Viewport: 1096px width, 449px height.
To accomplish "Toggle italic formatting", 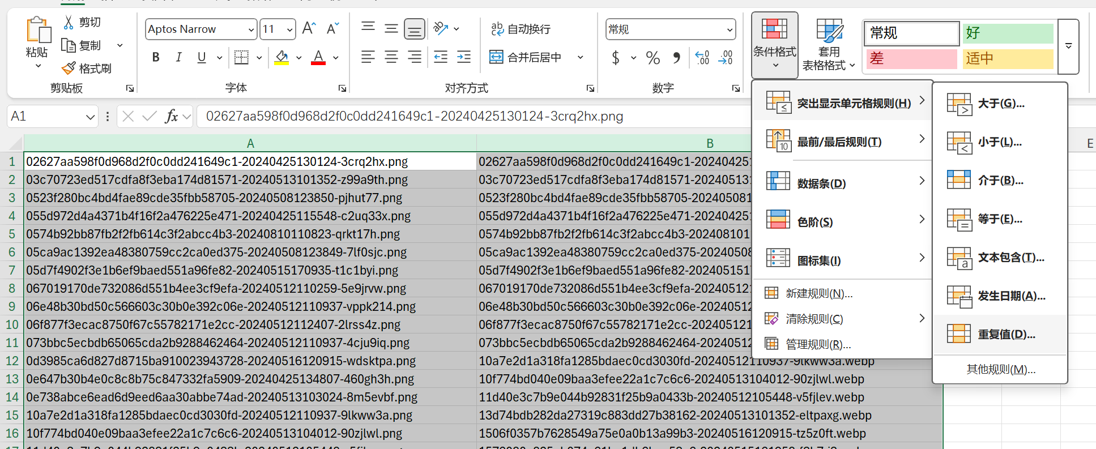I will point(178,57).
